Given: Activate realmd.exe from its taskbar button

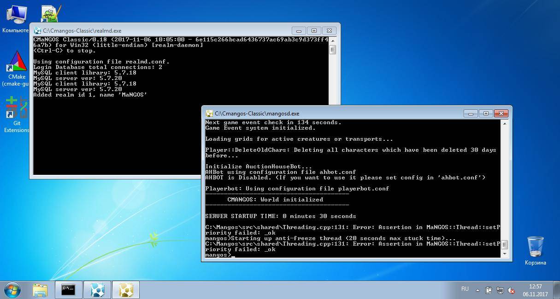Looking at the screenshot, I should (x=97, y=290).
